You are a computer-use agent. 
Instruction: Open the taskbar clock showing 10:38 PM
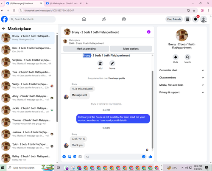pyautogui.click(x=198, y=168)
